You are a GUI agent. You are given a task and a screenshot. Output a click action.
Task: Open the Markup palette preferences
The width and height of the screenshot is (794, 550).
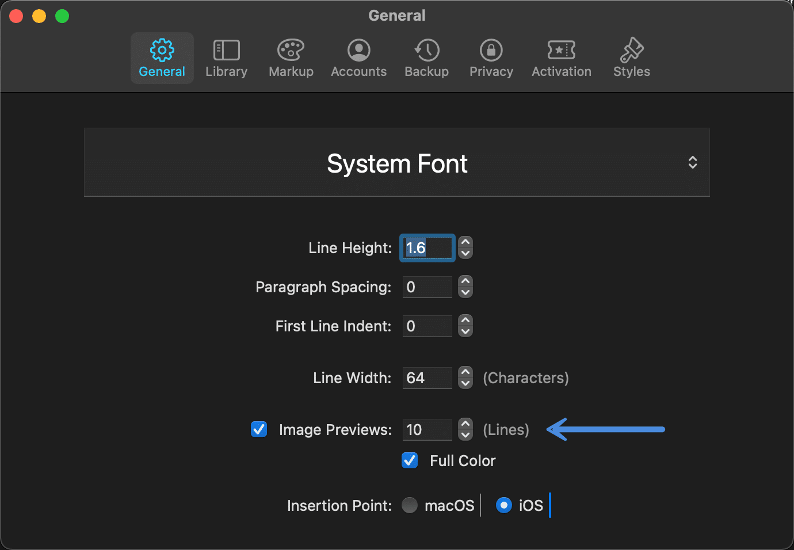(291, 58)
